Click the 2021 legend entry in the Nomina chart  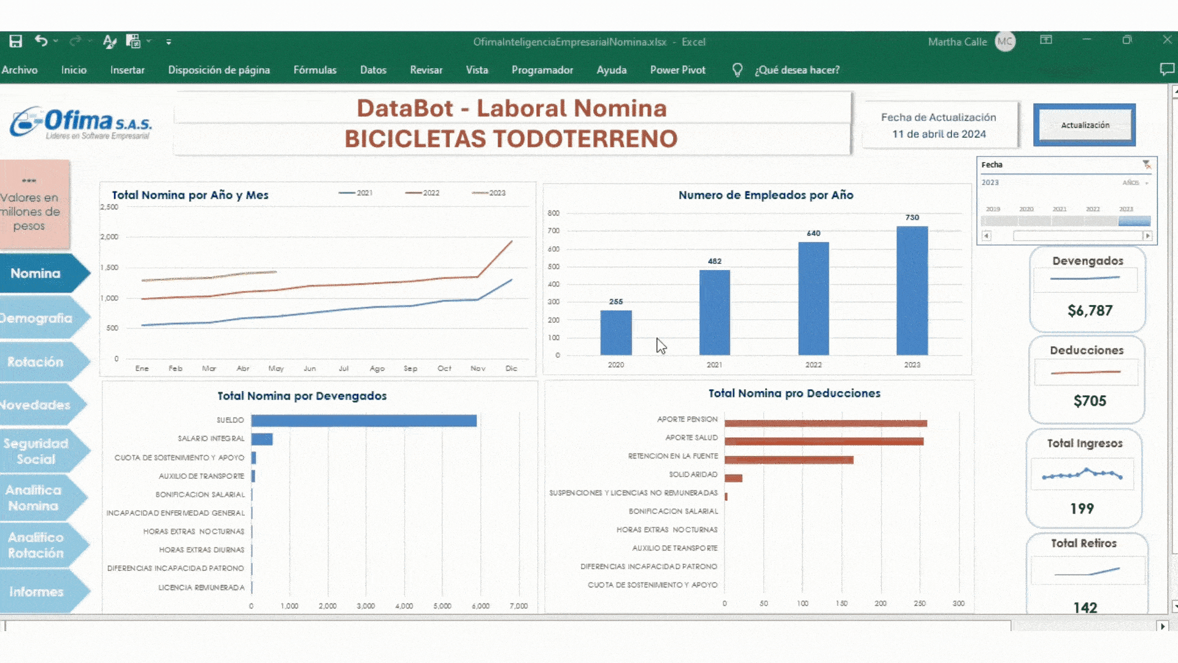click(356, 193)
